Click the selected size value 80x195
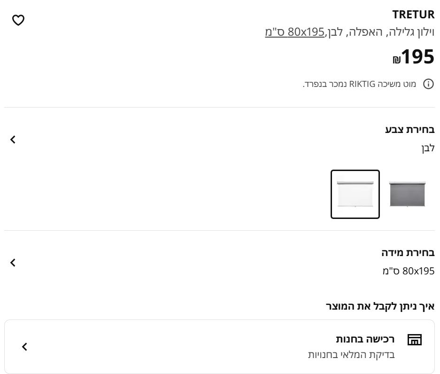This screenshot has height=374, width=440. point(409,271)
